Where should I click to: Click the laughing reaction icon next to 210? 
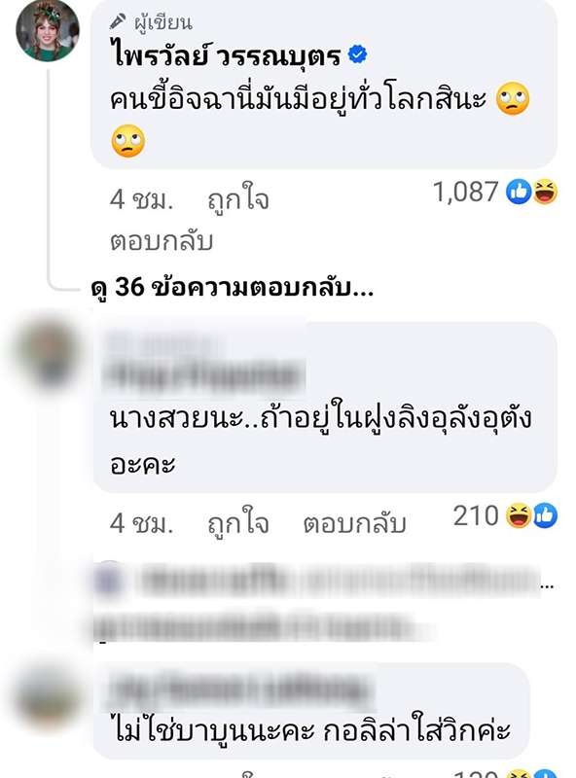coord(519,515)
